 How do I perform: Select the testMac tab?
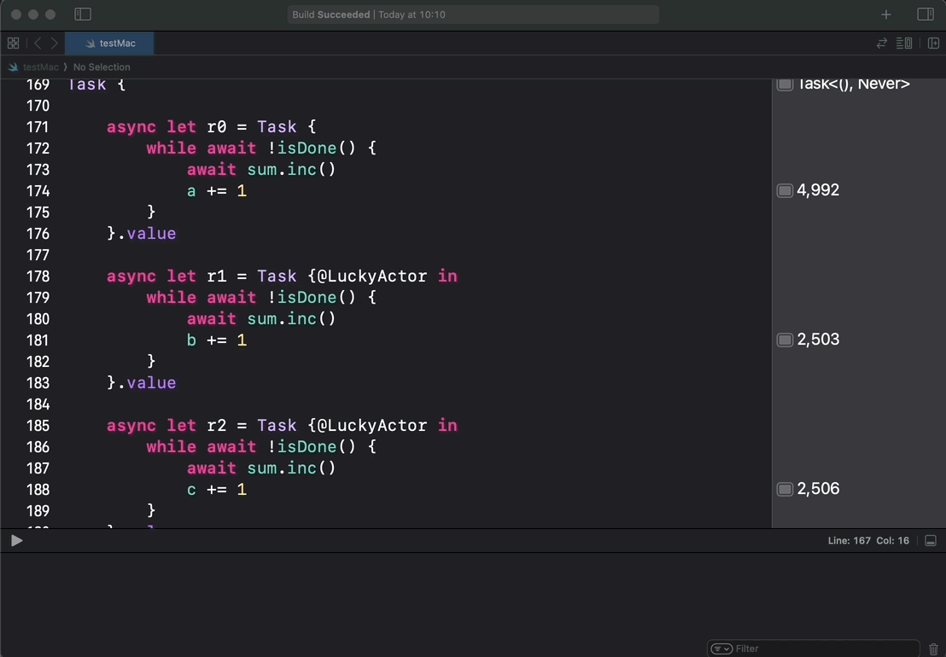[109, 44]
